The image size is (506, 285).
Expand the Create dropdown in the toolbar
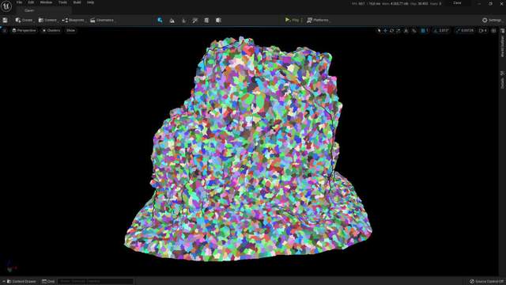pyautogui.click(x=25, y=20)
